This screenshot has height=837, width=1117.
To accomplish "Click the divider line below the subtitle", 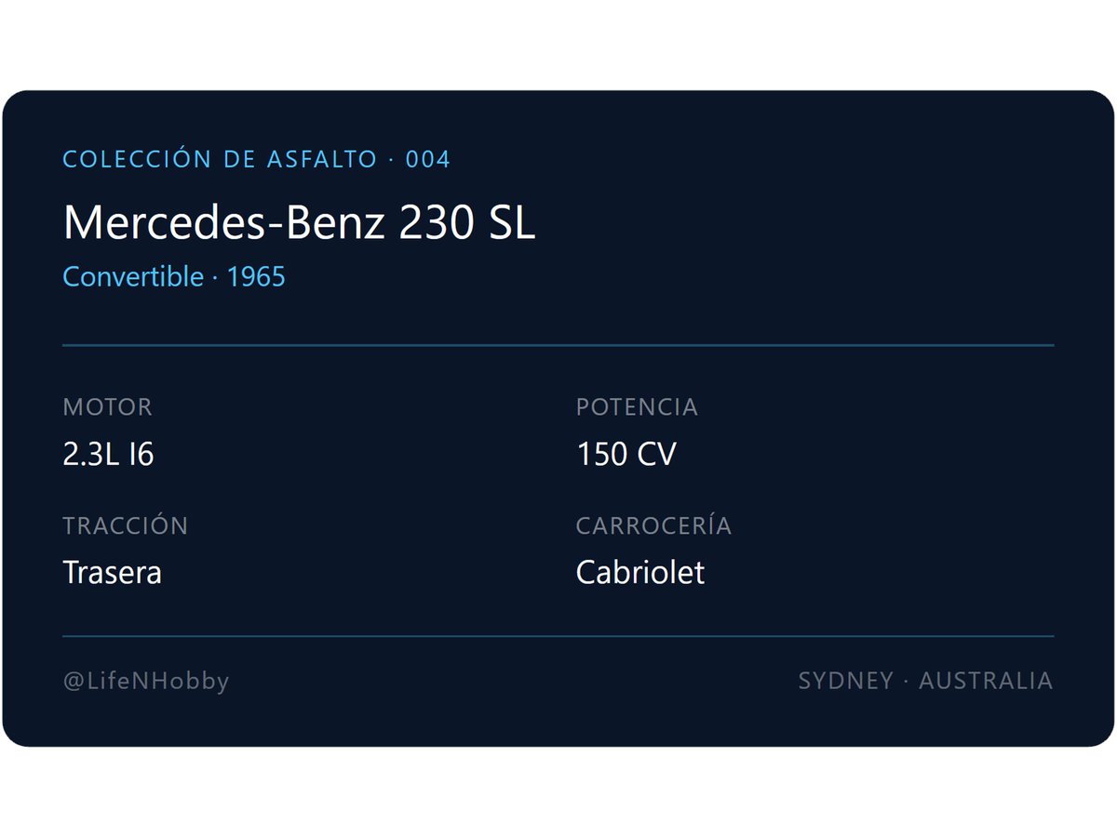I will point(558,345).
